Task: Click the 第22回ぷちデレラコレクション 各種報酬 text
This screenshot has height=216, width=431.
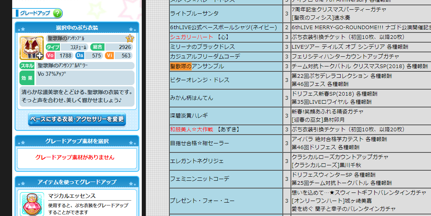Action: pyautogui.click(x=341, y=76)
